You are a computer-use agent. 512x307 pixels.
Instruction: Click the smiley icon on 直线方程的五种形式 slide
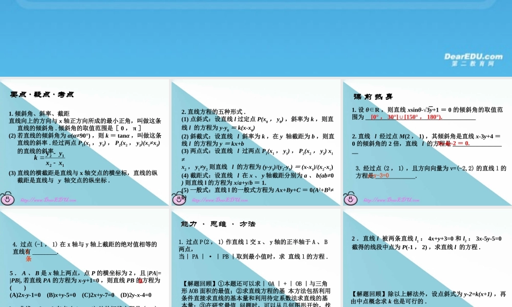tap(179, 198)
